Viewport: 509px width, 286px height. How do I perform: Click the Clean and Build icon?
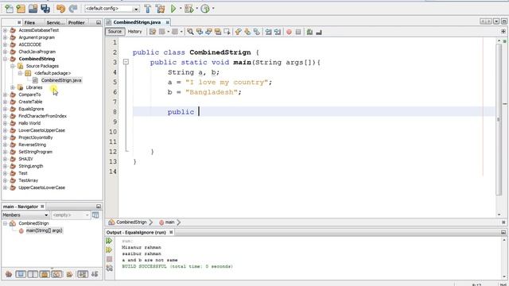(x=160, y=9)
